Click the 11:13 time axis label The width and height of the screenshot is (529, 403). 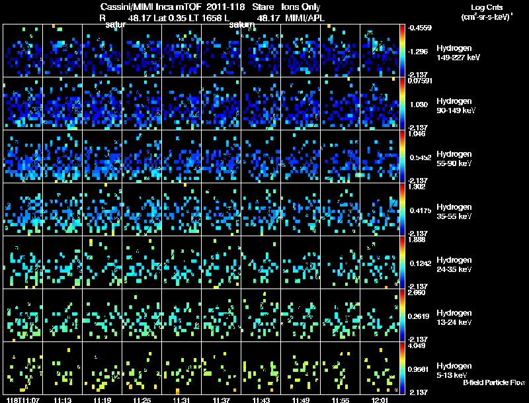62,400
